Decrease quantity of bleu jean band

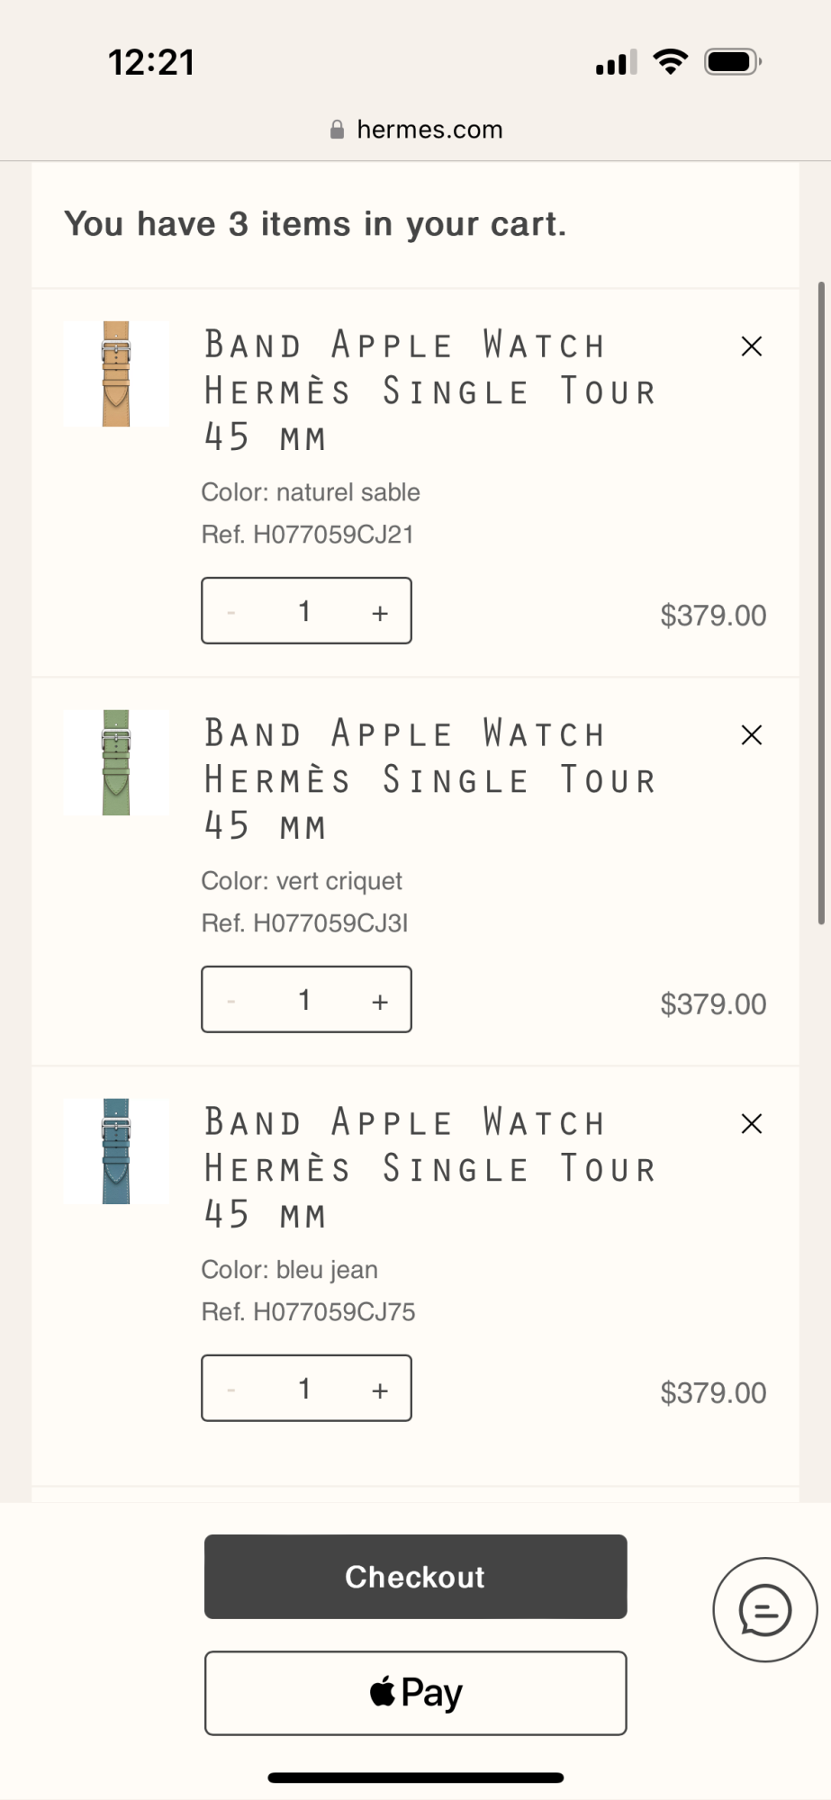(231, 1390)
